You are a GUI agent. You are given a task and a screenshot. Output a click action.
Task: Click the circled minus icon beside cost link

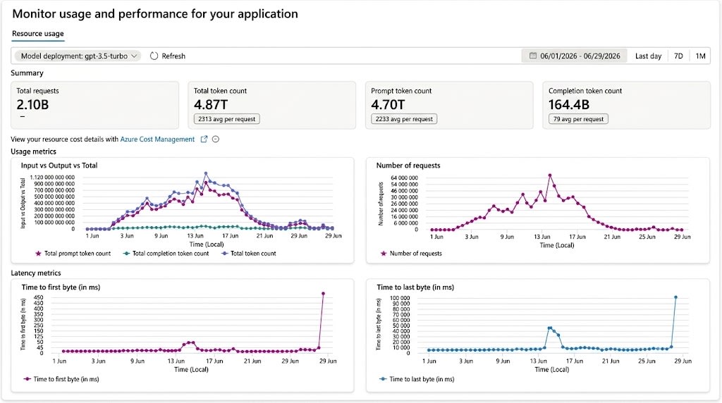(216, 139)
